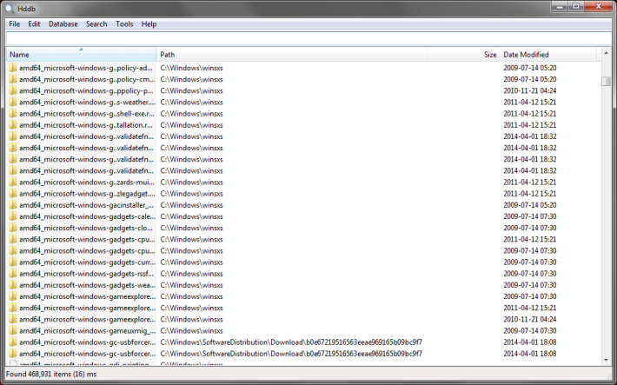Click the folder icon for g..shell-exe.r
The height and width of the screenshot is (385, 617).
pos(13,113)
